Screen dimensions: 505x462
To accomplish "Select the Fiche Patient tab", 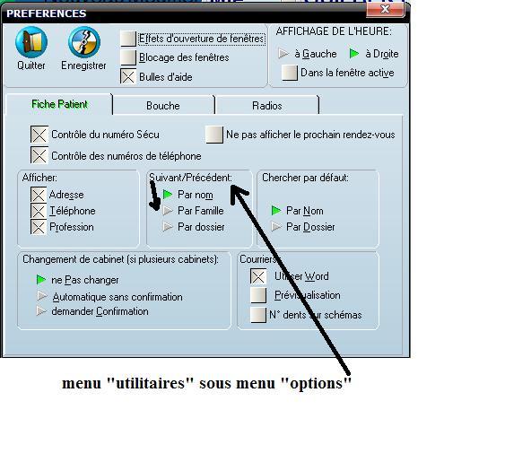I will pyautogui.click(x=59, y=104).
